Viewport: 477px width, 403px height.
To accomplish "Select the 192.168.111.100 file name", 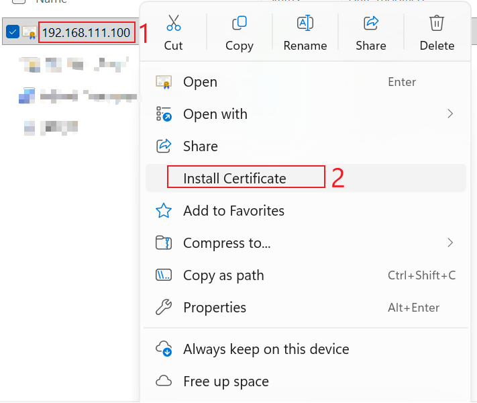I will (x=86, y=32).
